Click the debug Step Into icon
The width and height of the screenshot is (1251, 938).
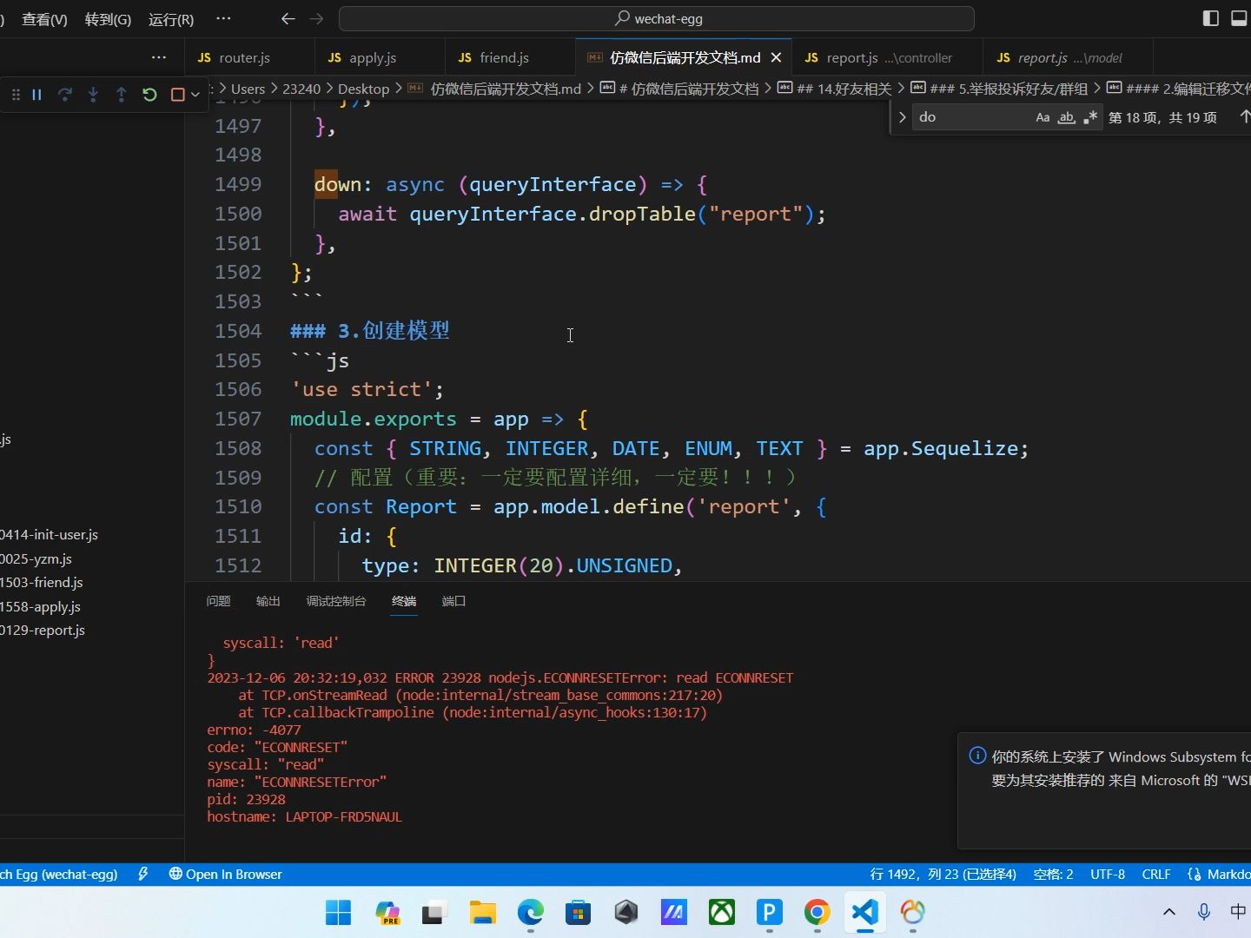[93, 95]
